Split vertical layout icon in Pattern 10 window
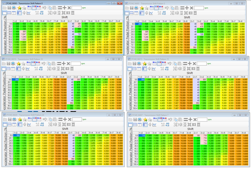Viewport: 251px width, 169px height. point(13,69)
